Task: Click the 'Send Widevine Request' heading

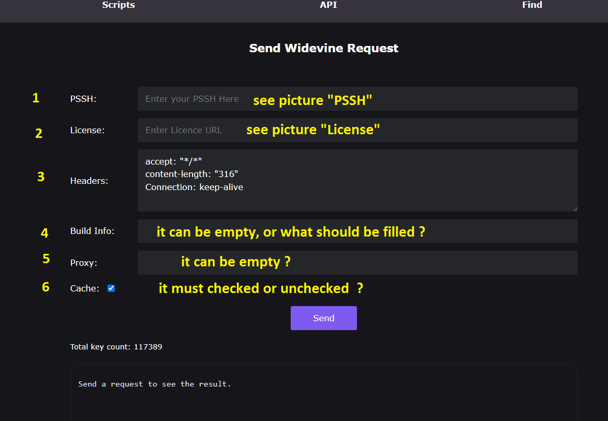Action: tap(324, 48)
